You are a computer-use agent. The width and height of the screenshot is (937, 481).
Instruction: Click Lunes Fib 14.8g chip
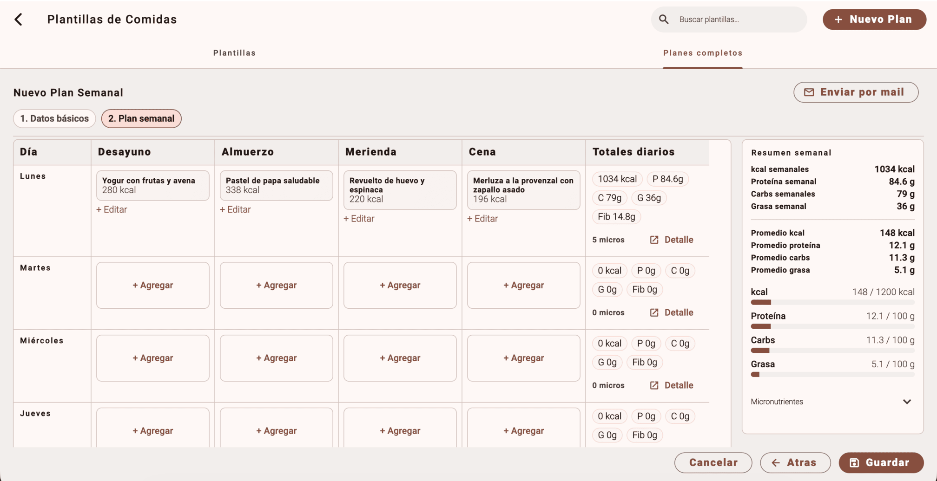tap(616, 217)
